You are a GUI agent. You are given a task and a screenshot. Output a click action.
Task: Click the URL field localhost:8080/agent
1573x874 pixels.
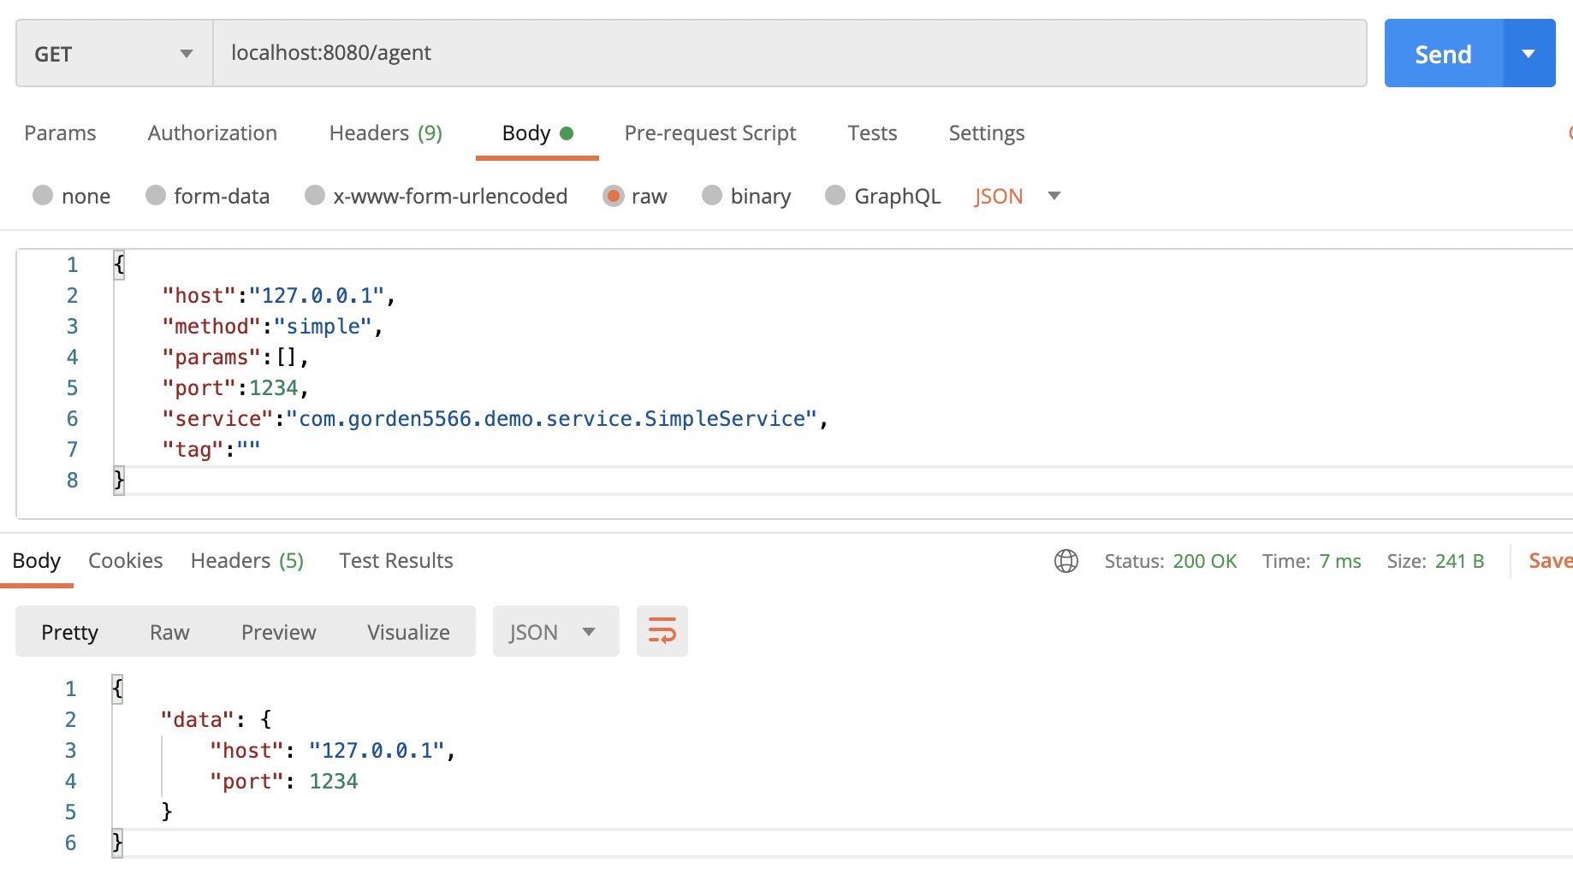pos(789,53)
